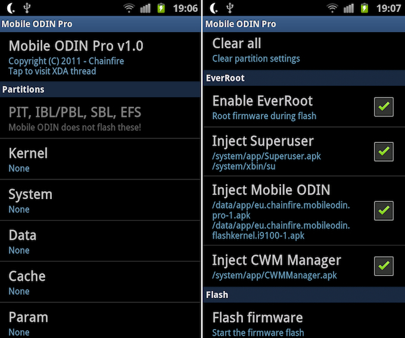Image resolution: width=405 pixels, height=338 pixels.
Task: Tap Mobile ODIN Pro v1.0 XDA thread link
Action: [101, 57]
